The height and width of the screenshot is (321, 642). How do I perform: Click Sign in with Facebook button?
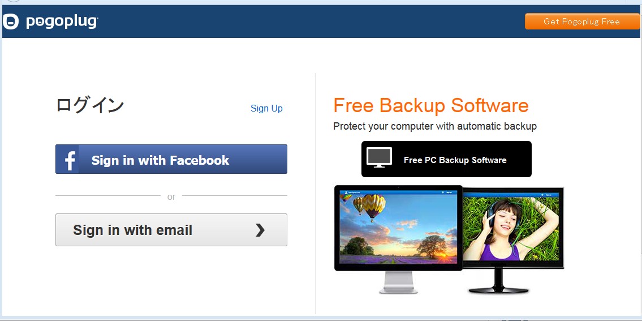(x=171, y=159)
